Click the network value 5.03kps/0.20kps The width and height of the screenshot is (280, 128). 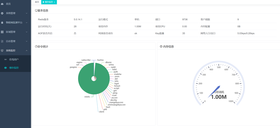[x=246, y=33]
